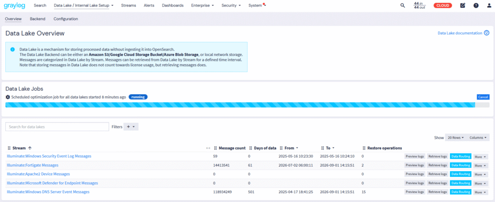Image resolution: width=495 pixels, height=202 pixels.
Task: Open More menu for Microsoft Defender row
Action: tap(481, 183)
